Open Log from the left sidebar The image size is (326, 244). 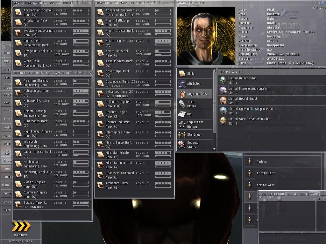click(6, 185)
